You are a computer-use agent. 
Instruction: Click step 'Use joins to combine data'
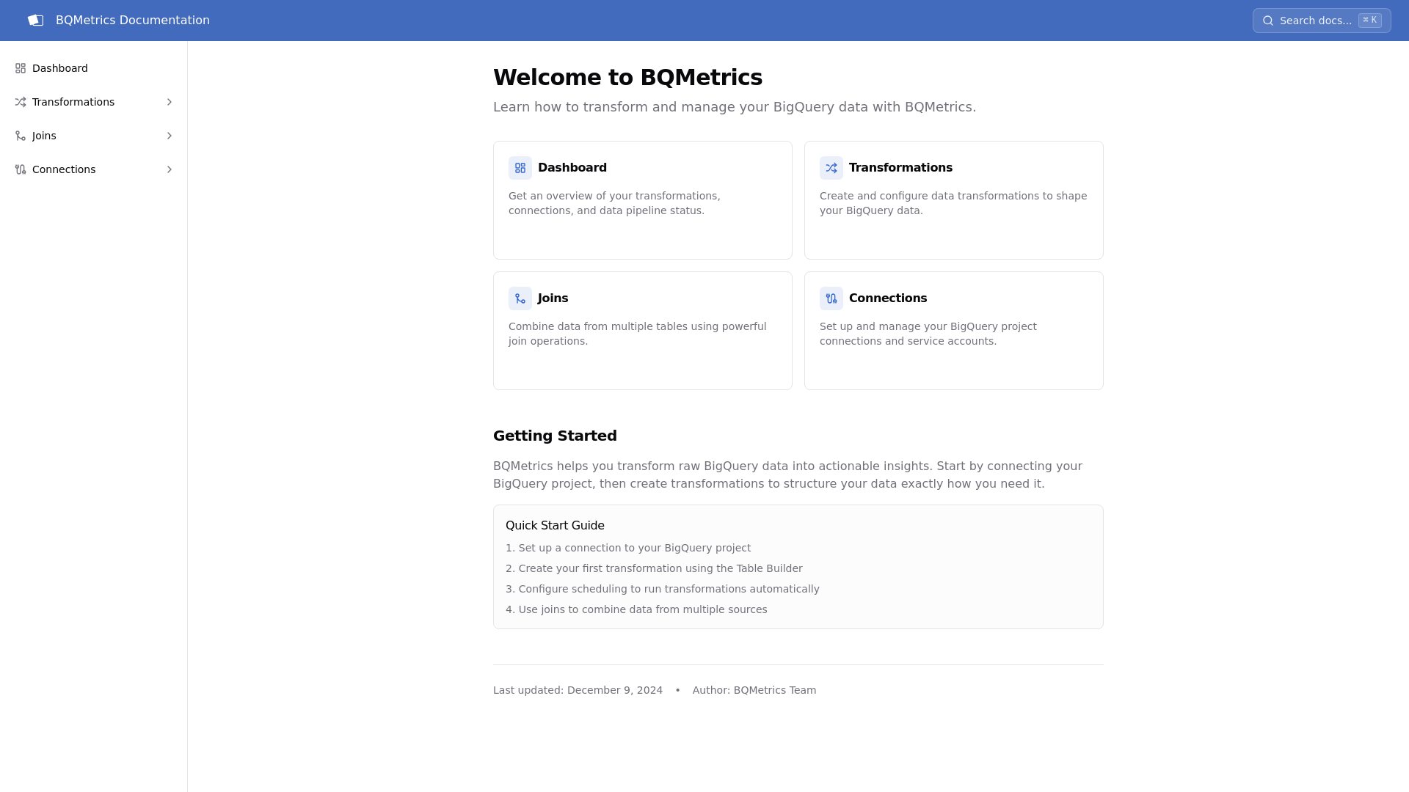(x=636, y=609)
